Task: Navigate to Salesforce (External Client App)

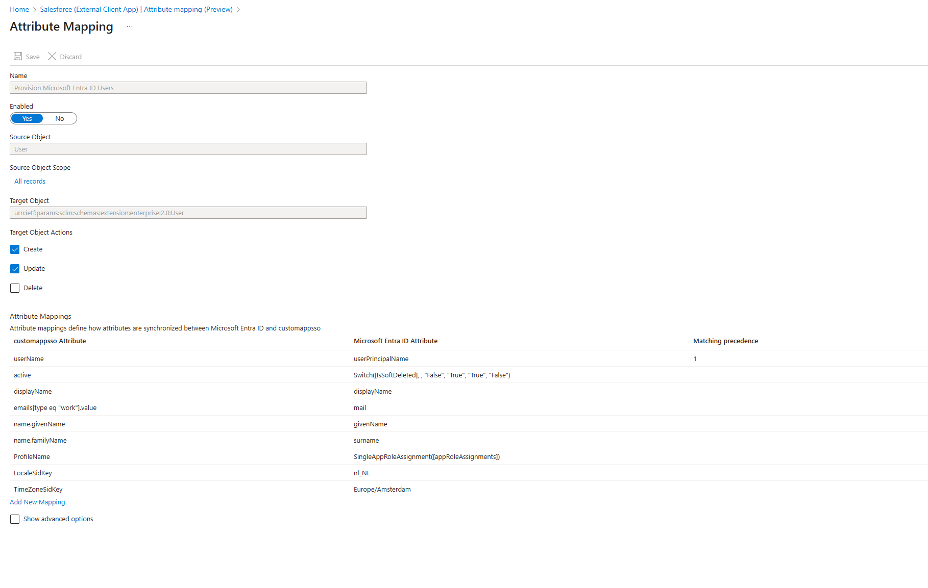Action: pyautogui.click(x=88, y=9)
